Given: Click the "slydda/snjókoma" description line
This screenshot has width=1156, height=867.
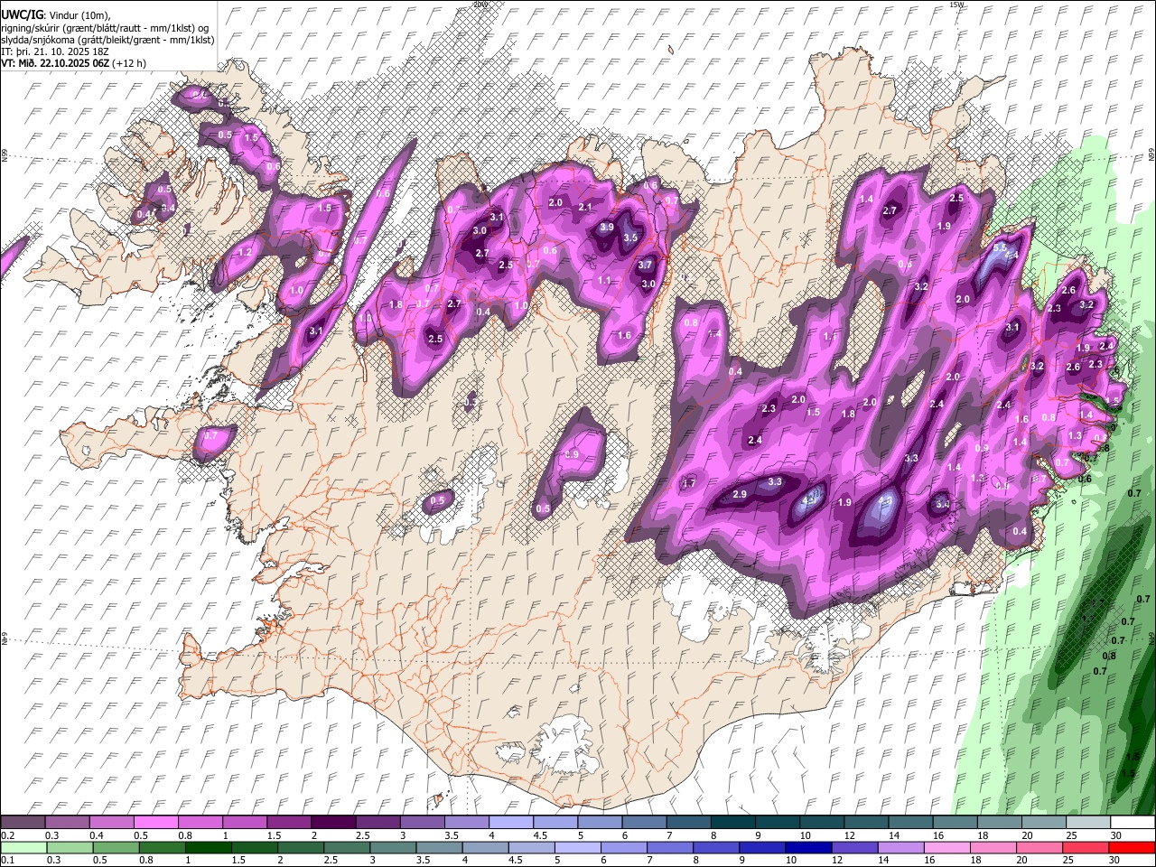Looking at the screenshot, I should click(107, 40).
